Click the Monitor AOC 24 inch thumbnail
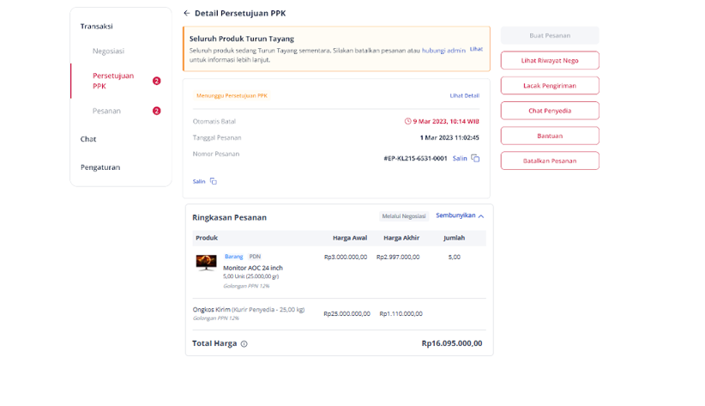705x406 pixels. click(x=207, y=263)
